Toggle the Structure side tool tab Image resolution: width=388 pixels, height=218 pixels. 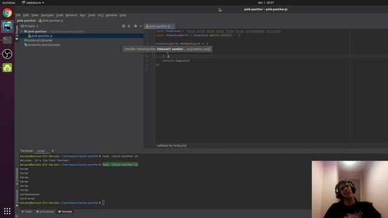[17, 176]
